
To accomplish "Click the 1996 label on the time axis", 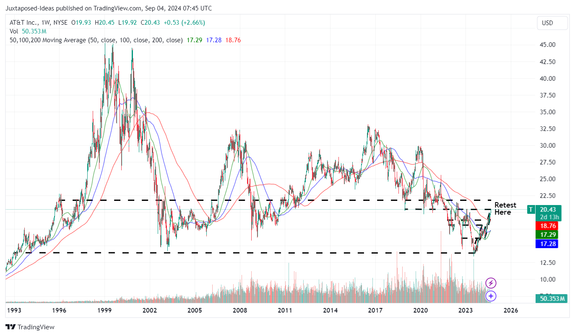I will tap(59, 310).
